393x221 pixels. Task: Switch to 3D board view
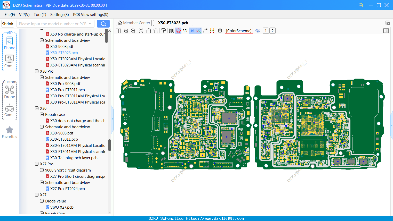click(x=185, y=31)
